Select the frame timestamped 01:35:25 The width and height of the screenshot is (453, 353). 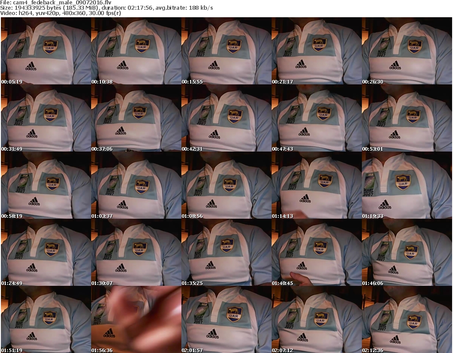[x=226, y=252]
